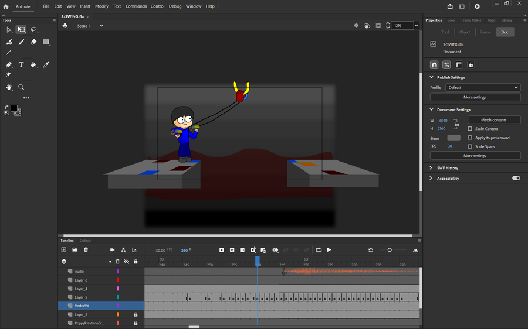Switch to the Output tab
Viewport: 528px width, 329px height.
coord(85,241)
